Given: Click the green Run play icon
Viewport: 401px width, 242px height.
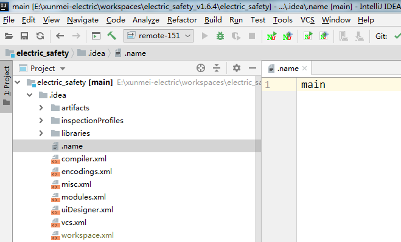Looking at the screenshot, I should [204, 36].
